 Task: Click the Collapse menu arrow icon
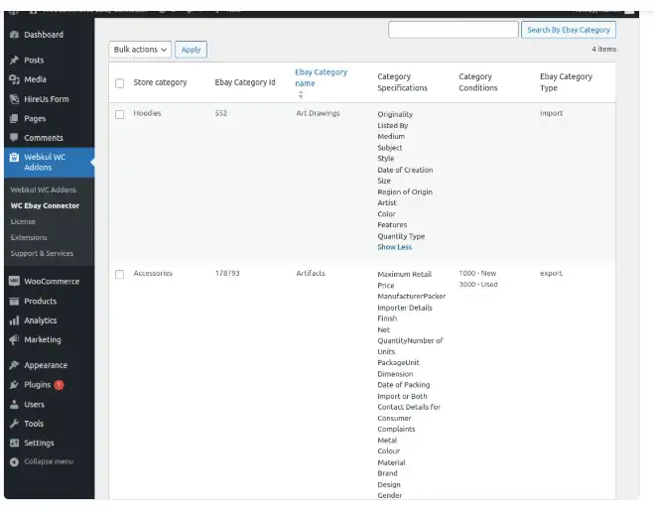pyautogui.click(x=14, y=462)
